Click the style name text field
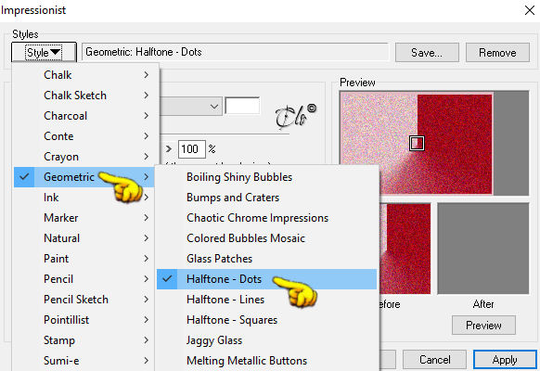Image resolution: width=540 pixels, height=371 pixels. pyautogui.click(x=236, y=52)
